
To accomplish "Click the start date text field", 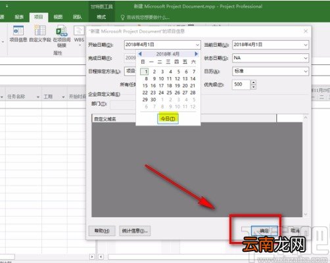I will click(159, 45).
